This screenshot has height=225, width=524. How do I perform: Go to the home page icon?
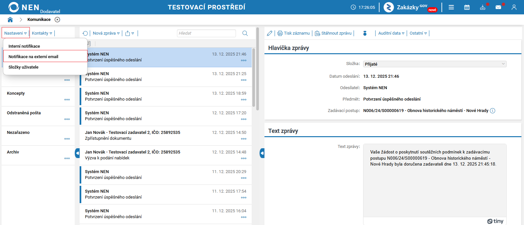click(x=10, y=20)
